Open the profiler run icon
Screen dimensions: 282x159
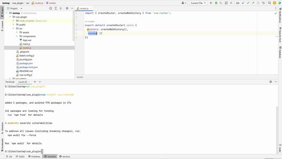point(226,3)
